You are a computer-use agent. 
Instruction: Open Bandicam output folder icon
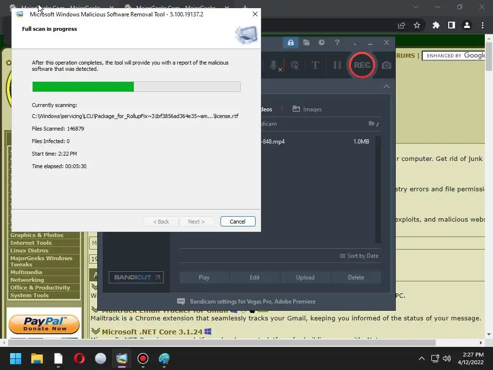tap(306, 42)
